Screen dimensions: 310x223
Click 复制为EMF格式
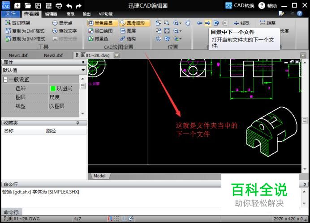[25, 31]
